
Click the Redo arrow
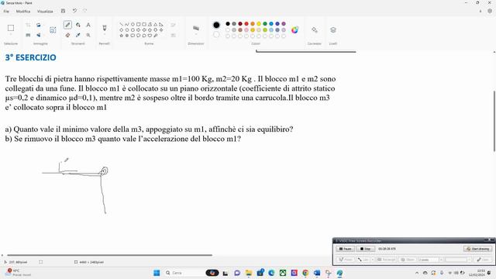84,11
